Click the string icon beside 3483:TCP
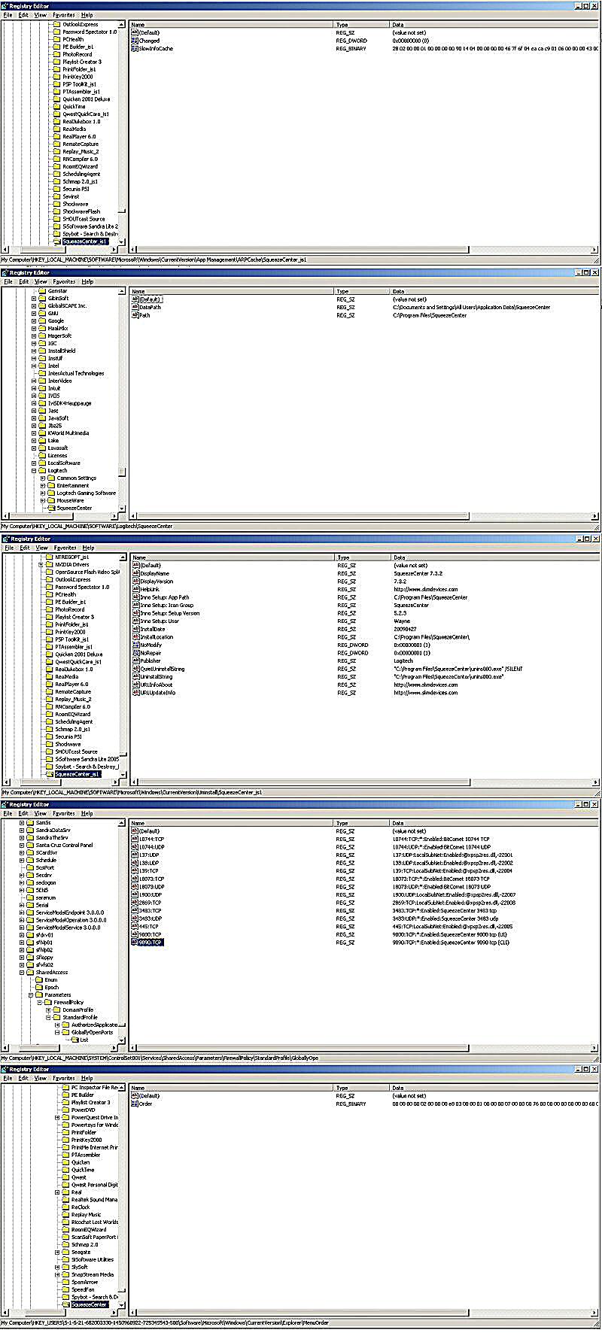The width and height of the screenshot is (602, 1333). tap(135, 910)
